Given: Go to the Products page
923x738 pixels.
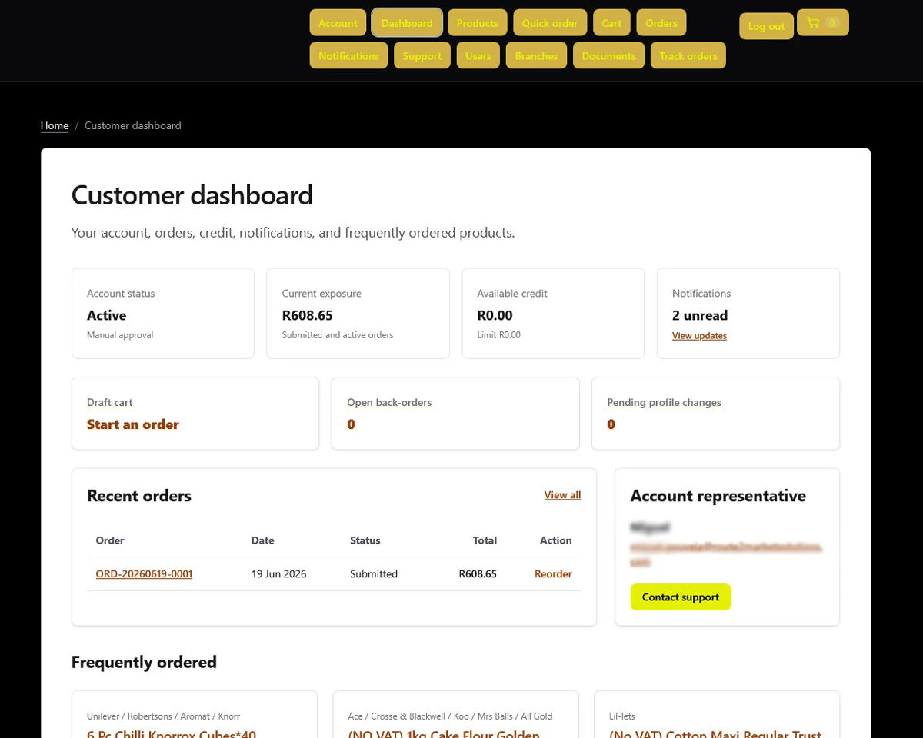Looking at the screenshot, I should (478, 23).
